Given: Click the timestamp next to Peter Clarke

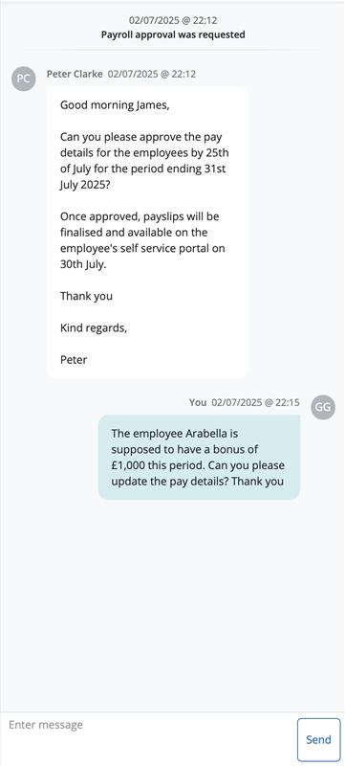Looking at the screenshot, I should [x=152, y=74].
